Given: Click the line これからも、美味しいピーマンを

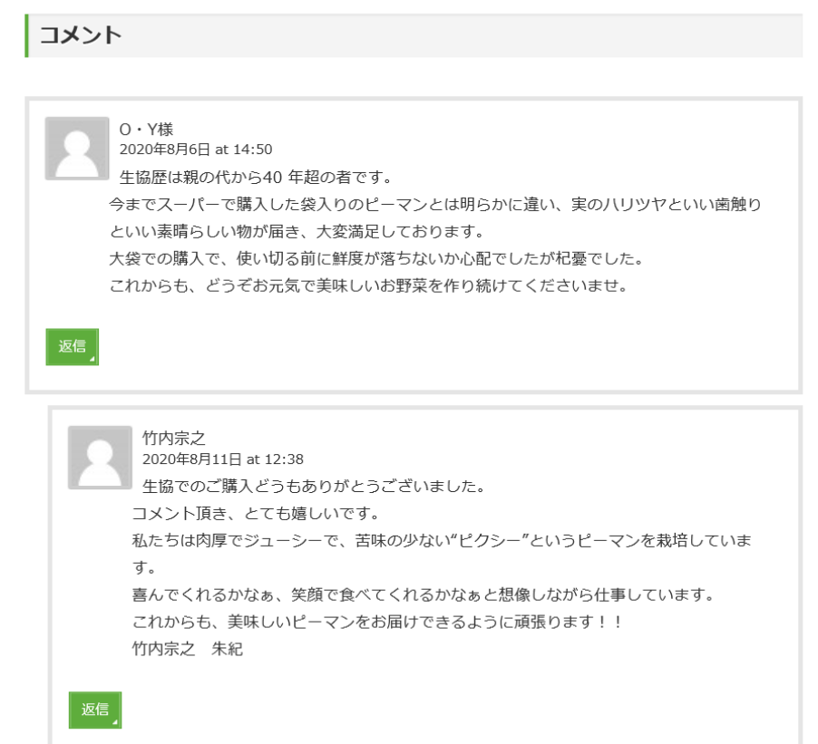Looking at the screenshot, I should click(x=377, y=623).
